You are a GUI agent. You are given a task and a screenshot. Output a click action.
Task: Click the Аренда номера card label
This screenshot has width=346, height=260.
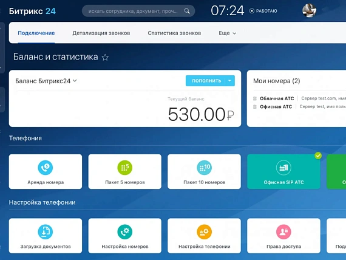(46, 182)
